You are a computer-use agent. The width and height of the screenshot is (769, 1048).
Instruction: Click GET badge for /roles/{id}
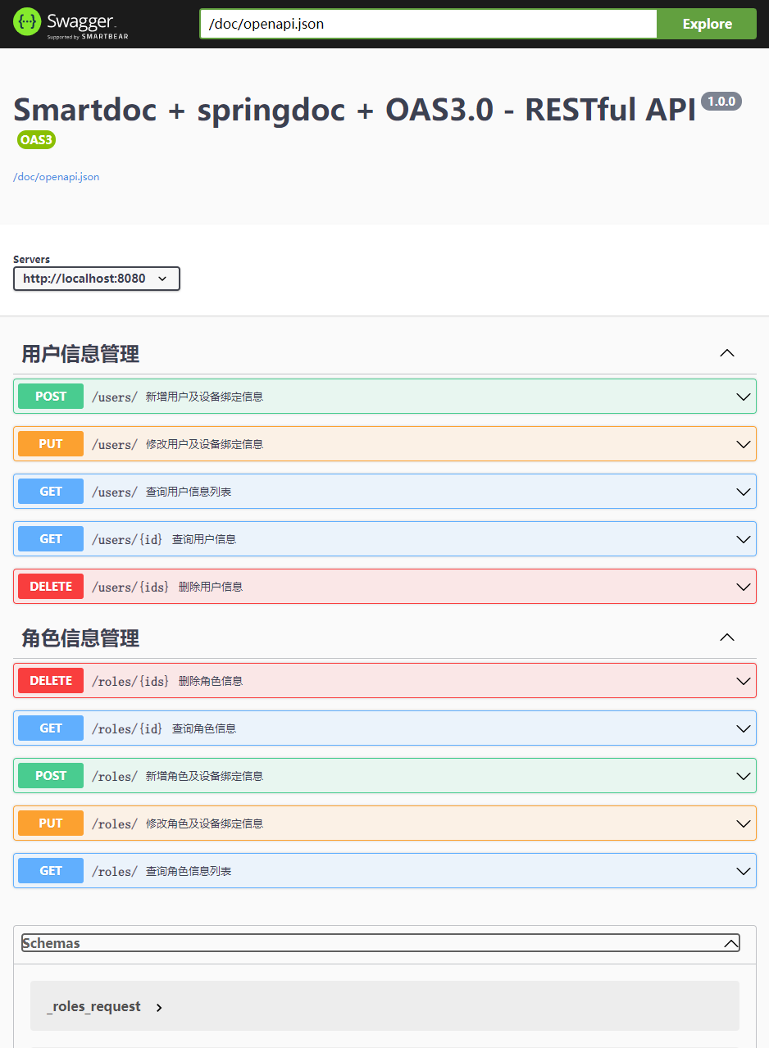coord(51,728)
